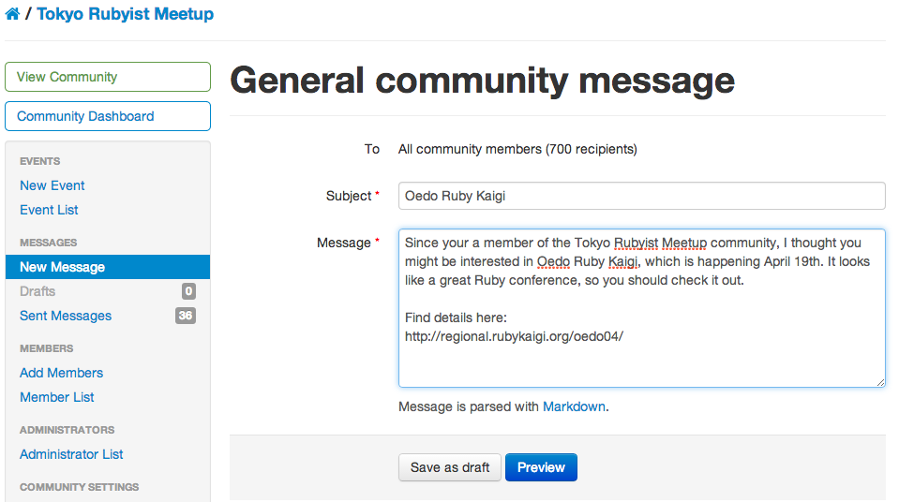Click the home icon in breadcrumb

[x=12, y=14]
